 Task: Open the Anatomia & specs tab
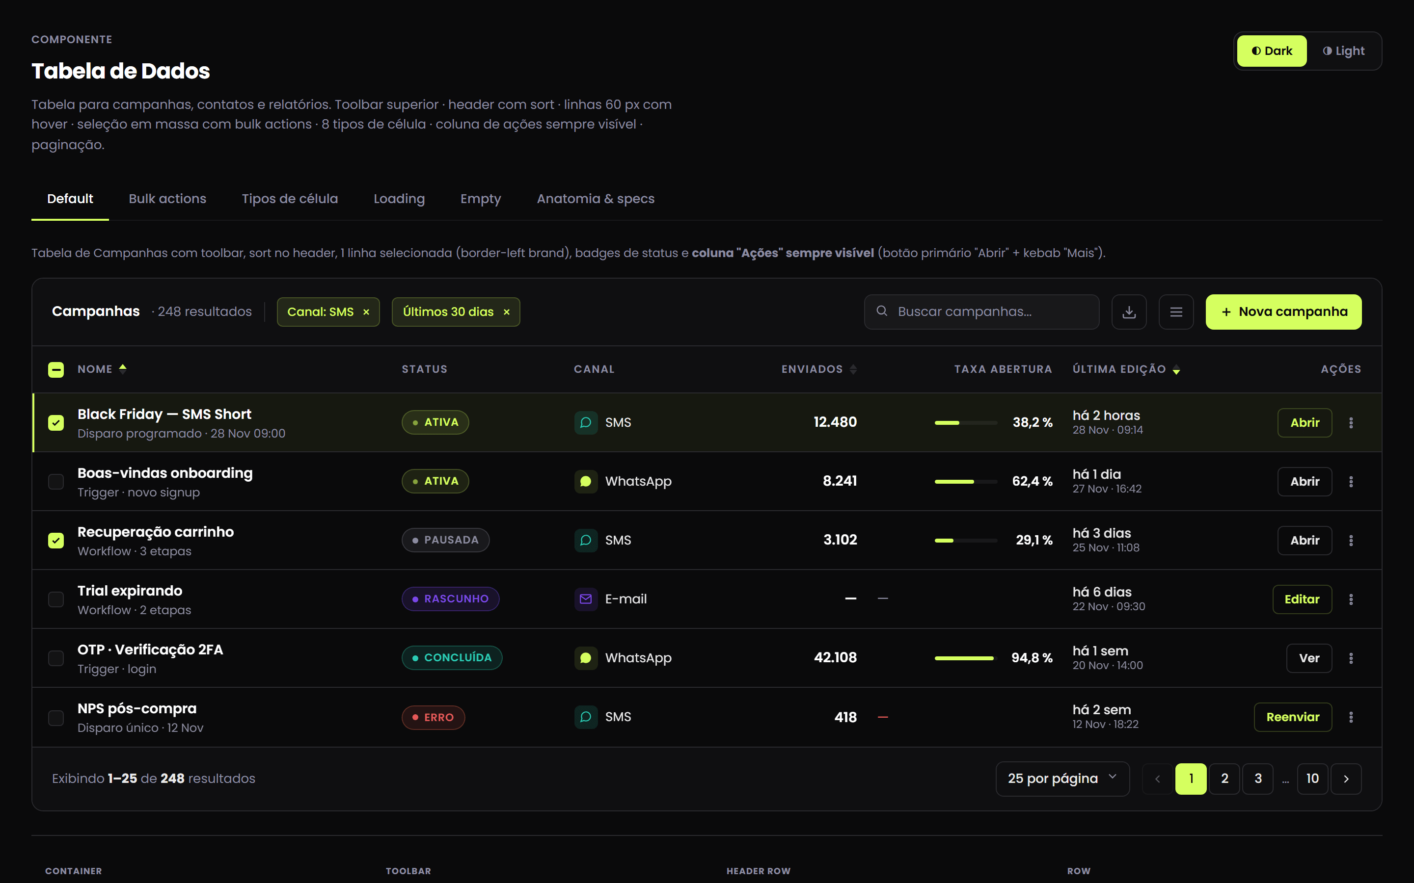point(596,199)
